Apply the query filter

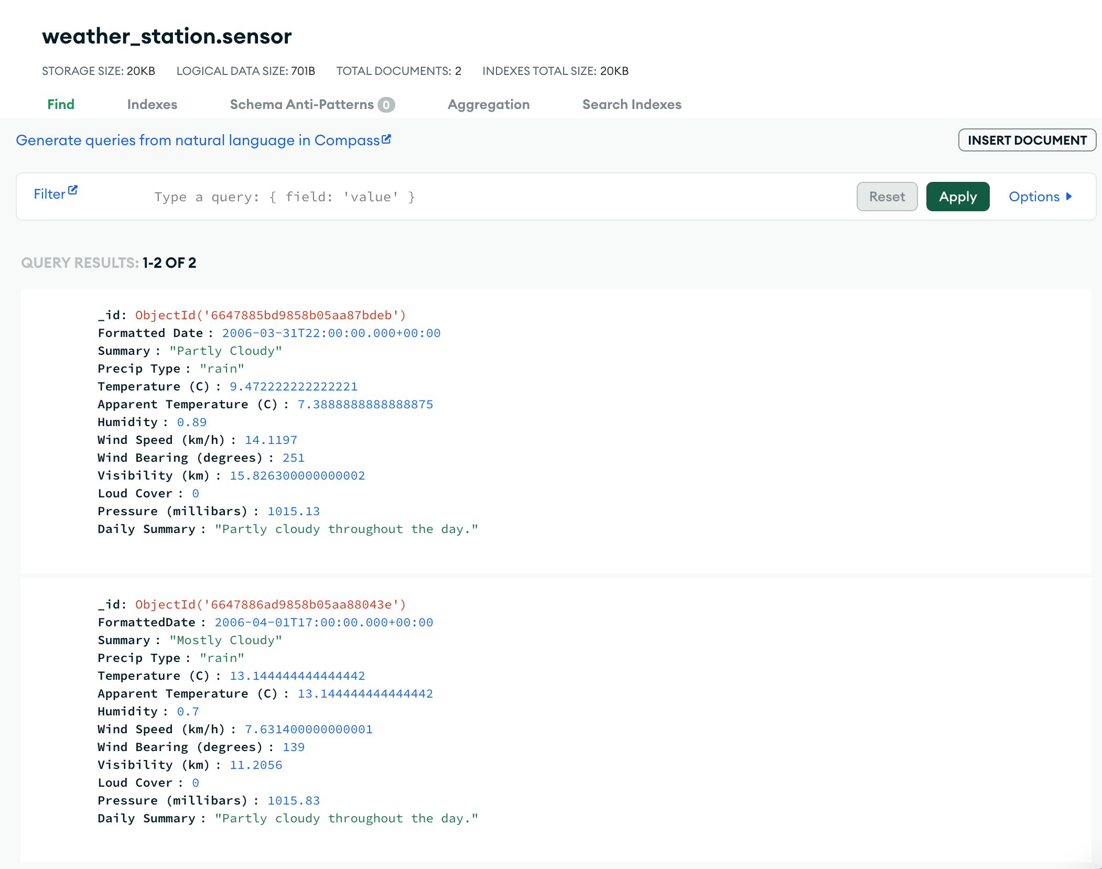click(x=958, y=197)
